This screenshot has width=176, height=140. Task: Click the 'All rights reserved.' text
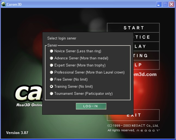pyautogui.click(x=121, y=130)
